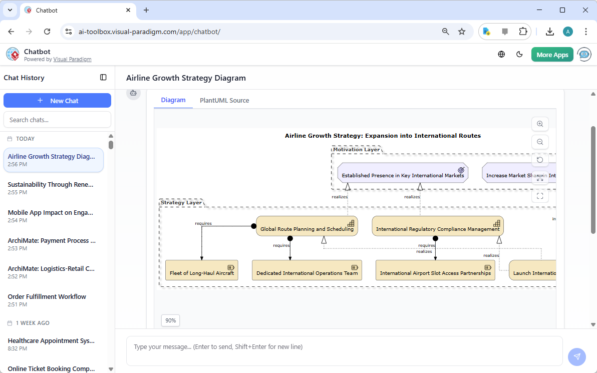The image size is (597, 373).
Task: Open the language selection globe icon
Action: (x=501, y=54)
